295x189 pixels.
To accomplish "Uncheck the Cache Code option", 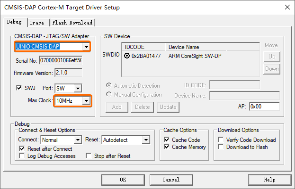I will click(x=167, y=140).
